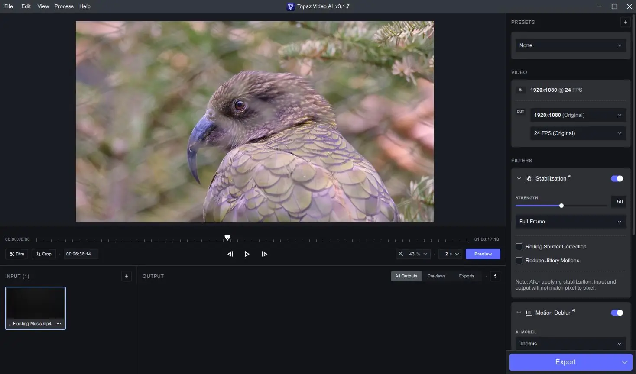The width and height of the screenshot is (636, 374).
Task: Click the Motion Deblur filter icon
Action: point(529,313)
